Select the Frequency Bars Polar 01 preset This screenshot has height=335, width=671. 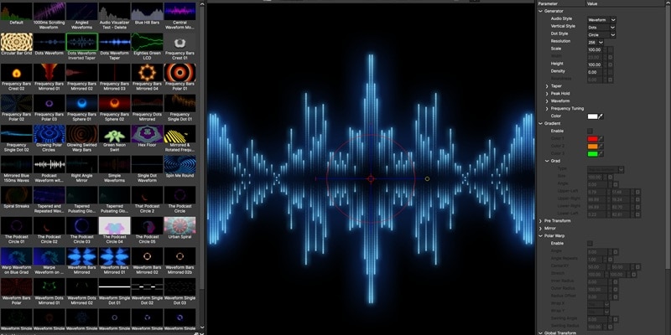179,73
